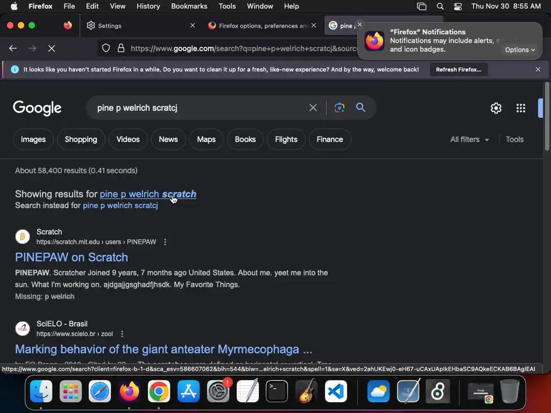551x413 pixels.
Task: Open Terminal from the Dock
Action: [x=277, y=391]
